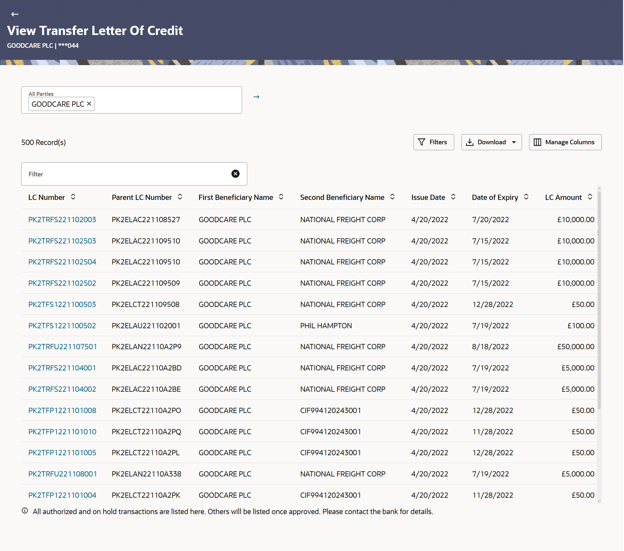
Task: Toggle sorting on LC Amount column
Action: [x=590, y=197]
